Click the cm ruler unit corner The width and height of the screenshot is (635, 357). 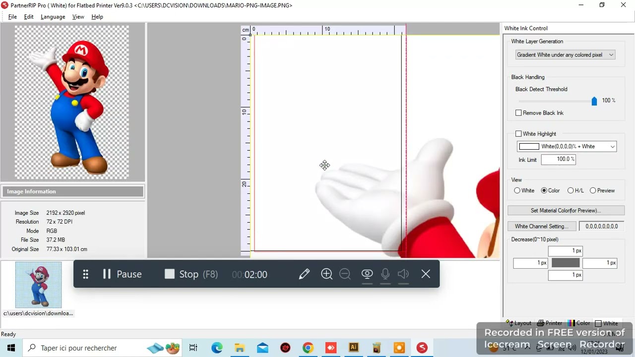click(246, 30)
